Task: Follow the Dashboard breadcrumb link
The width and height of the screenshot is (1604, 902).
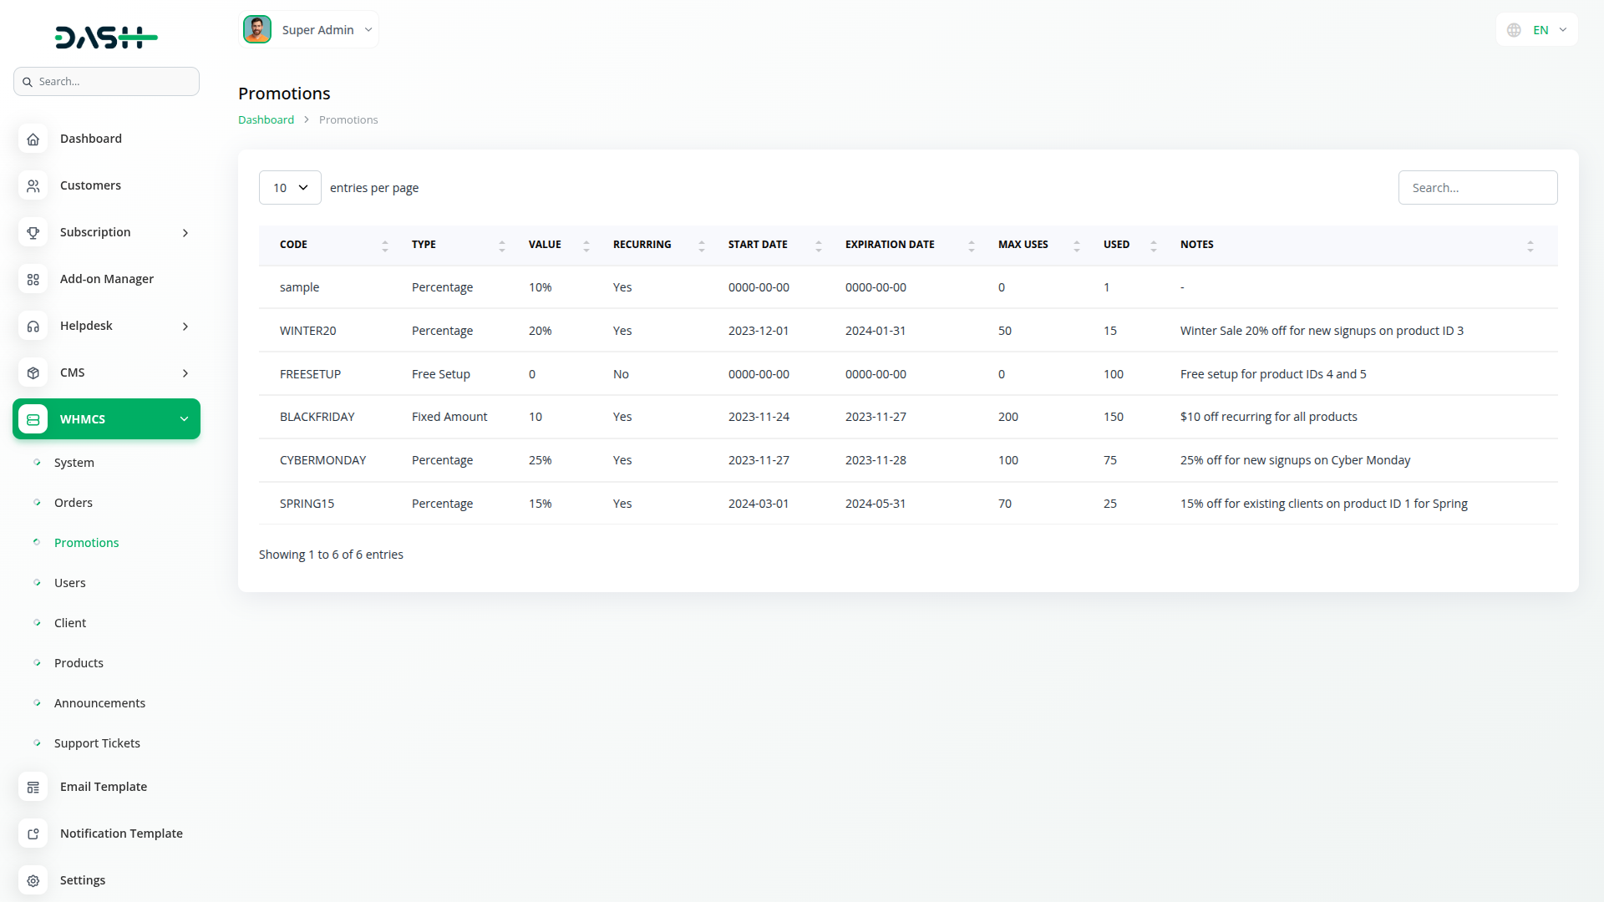Action: click(266, 120)
